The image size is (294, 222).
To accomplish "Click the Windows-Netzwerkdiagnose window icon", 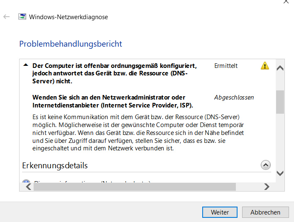I will click(22, 17).
